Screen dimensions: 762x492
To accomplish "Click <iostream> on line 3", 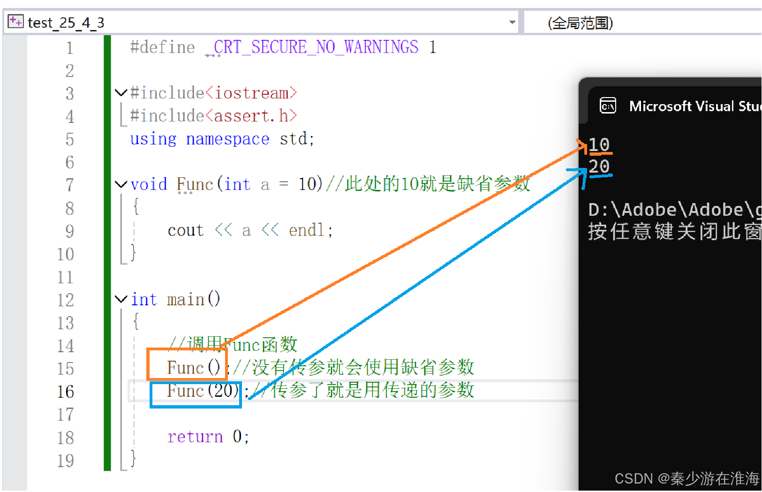I will pyautogui.click(x=251, y=93).
